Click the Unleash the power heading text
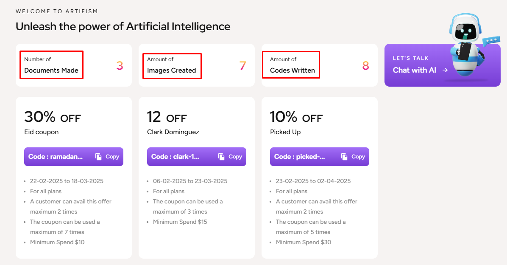This screenshot has height=265, width=507. click(123, 26)
